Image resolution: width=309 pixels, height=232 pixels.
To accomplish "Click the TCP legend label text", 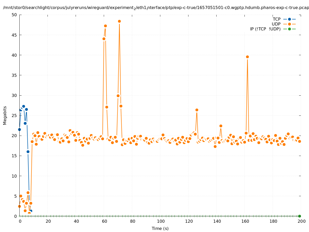I will [276, 19].
